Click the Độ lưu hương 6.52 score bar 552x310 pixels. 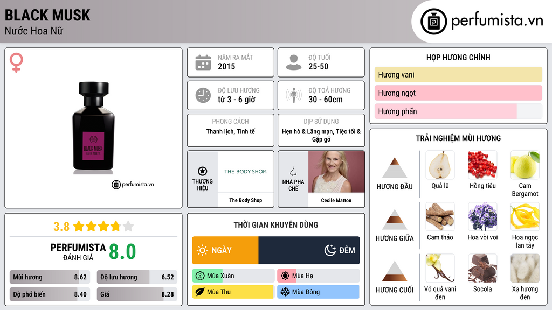tap(137, 277)
